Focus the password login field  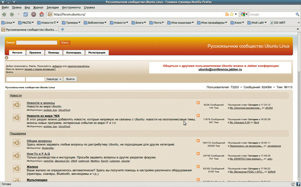click(x=35, y=79)
